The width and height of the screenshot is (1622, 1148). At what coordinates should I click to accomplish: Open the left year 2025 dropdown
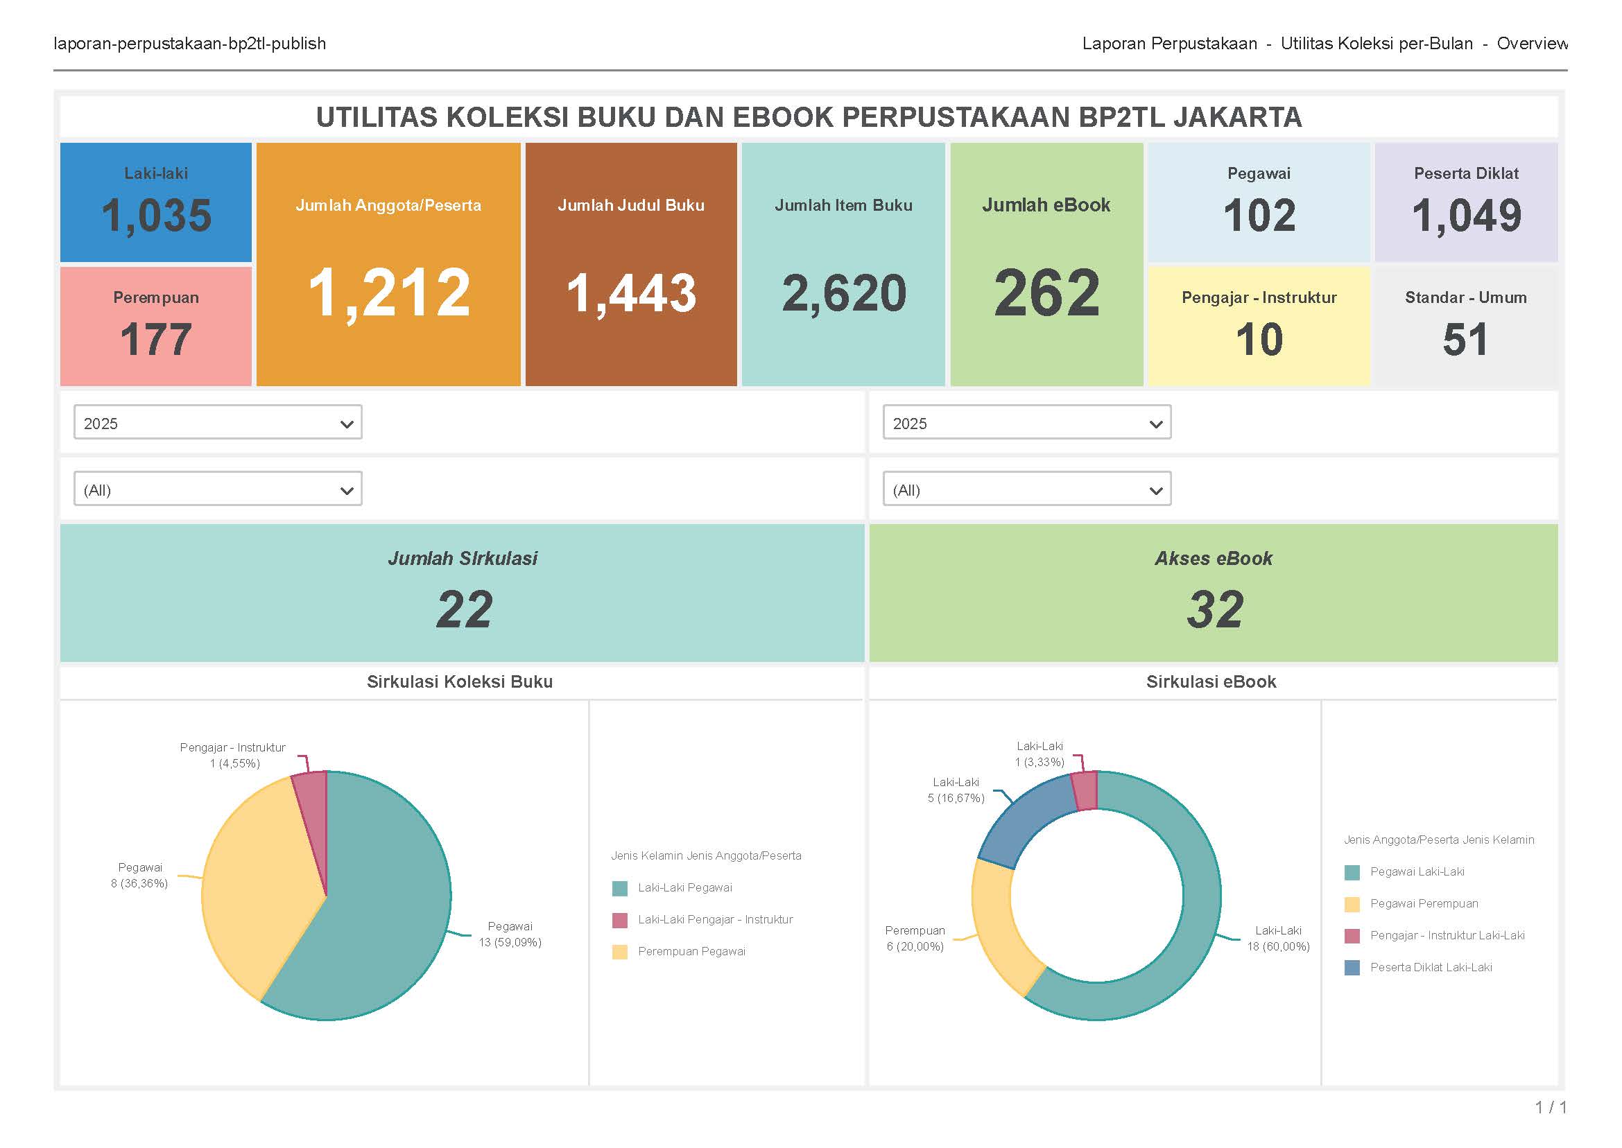(x=218, y=423)
